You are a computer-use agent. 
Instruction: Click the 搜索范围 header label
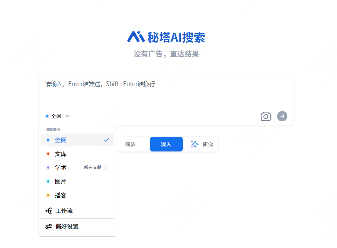53,130
